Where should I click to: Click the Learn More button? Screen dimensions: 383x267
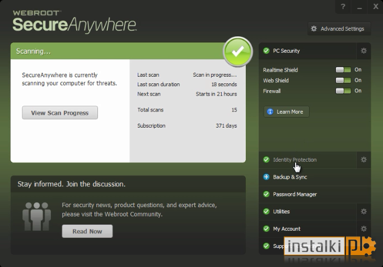pyautogui.click(x=286, y=111)
